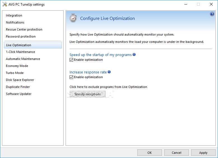Open 1-Click Maintenance settings

click(20, 52)
